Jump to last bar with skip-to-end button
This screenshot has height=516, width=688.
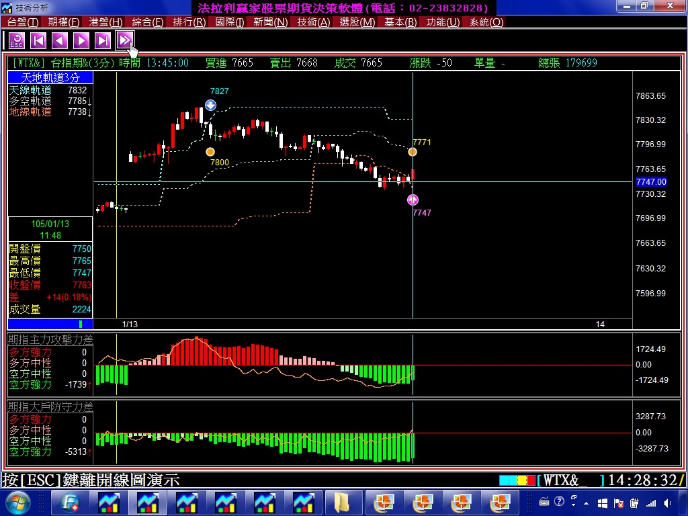pos(103,41)
